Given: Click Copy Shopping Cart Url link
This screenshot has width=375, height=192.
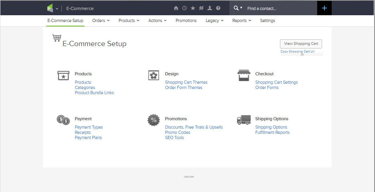Looking at the screenshot, I should [298, 51].
